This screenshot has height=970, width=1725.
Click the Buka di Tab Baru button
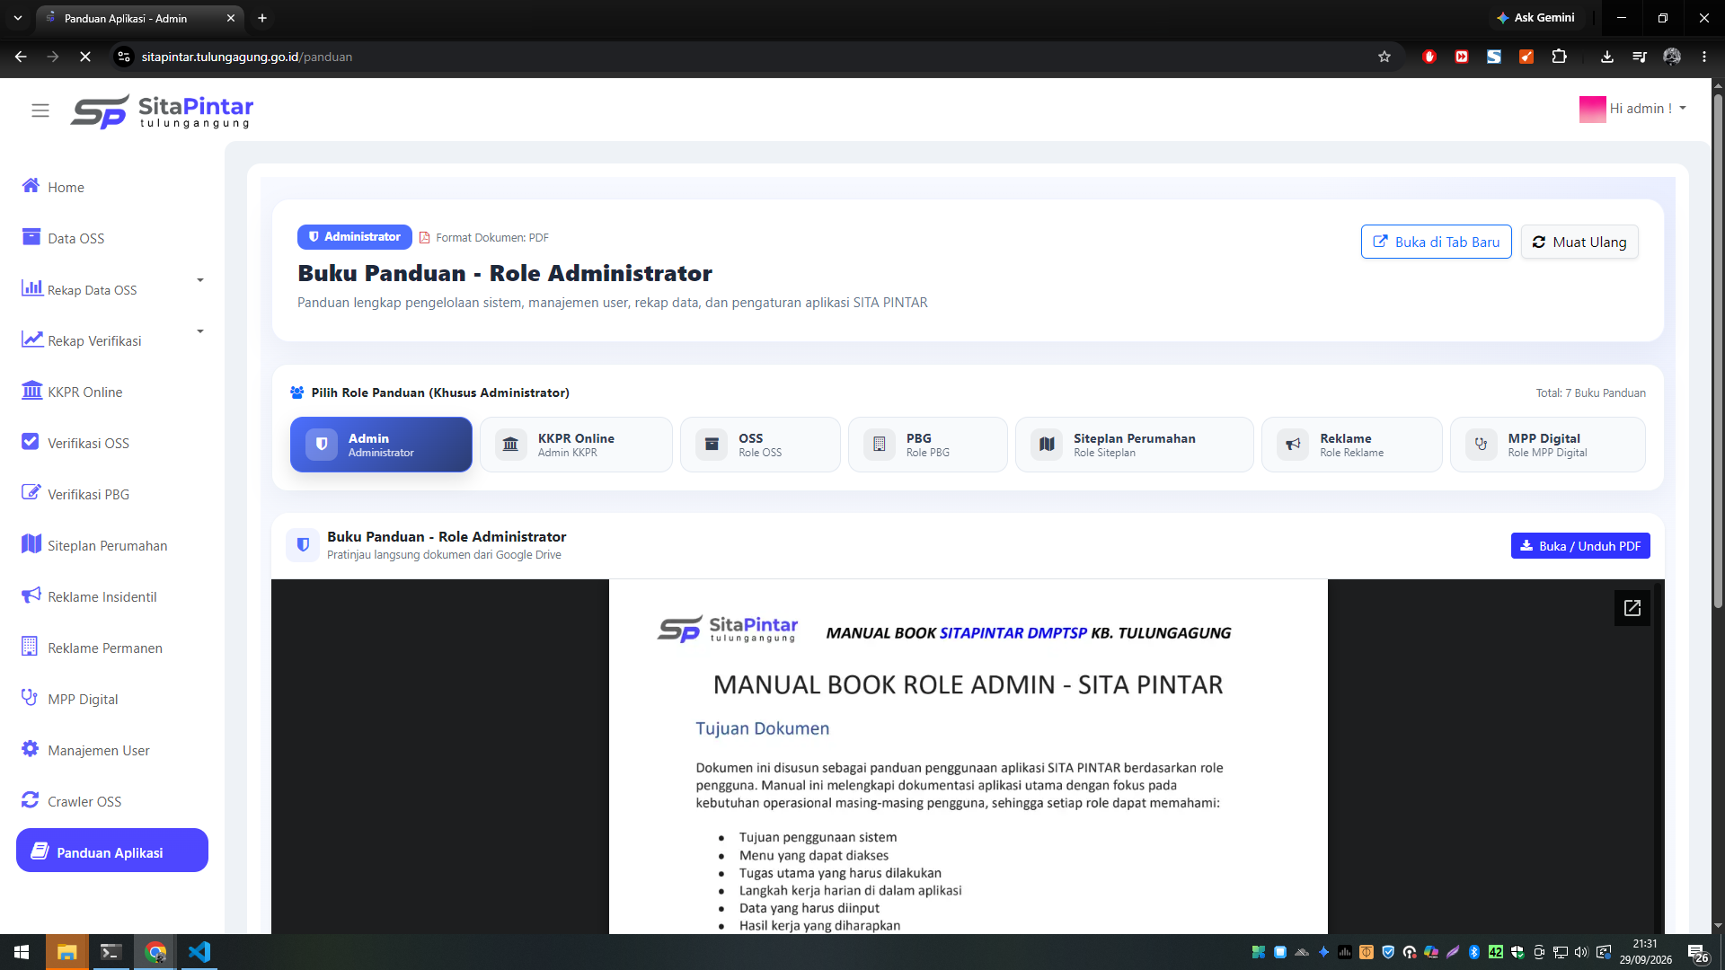click(1436, 242)
